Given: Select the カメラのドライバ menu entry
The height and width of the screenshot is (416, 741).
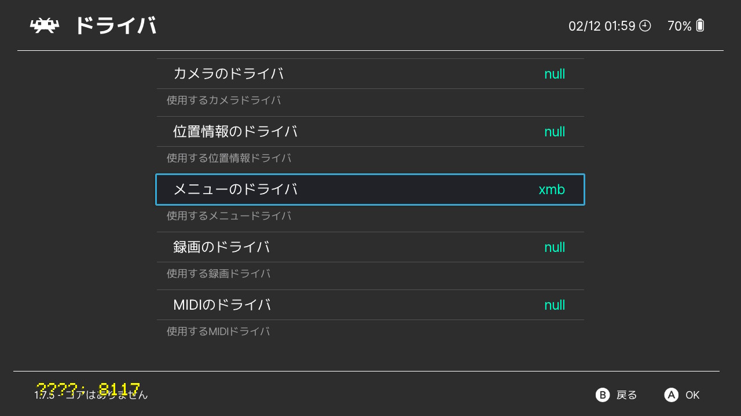Looking at the screenshot, I should (x=228, y=74).
